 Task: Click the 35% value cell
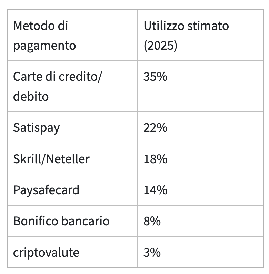[x=200, y=86]
